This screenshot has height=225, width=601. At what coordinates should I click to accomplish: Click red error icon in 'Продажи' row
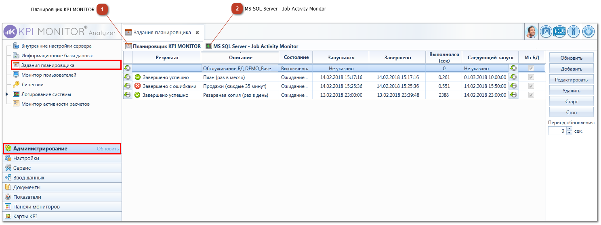[138, 86]
